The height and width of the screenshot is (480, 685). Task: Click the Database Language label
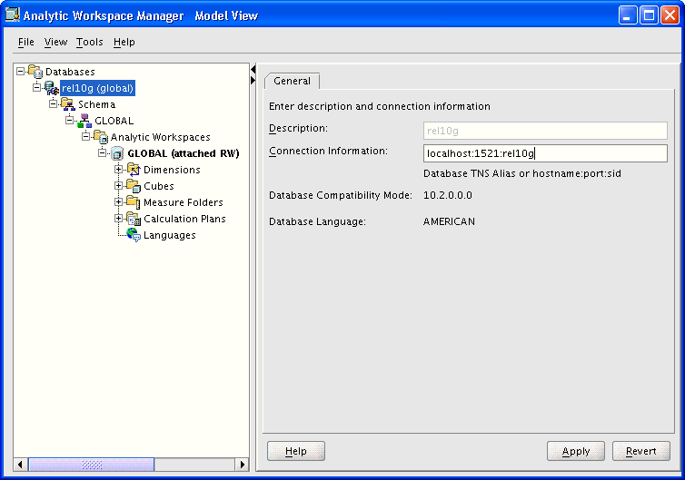[317, 221]
